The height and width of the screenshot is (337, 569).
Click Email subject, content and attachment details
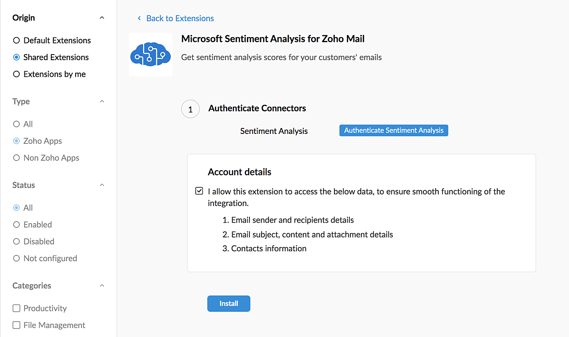[312, 234]
